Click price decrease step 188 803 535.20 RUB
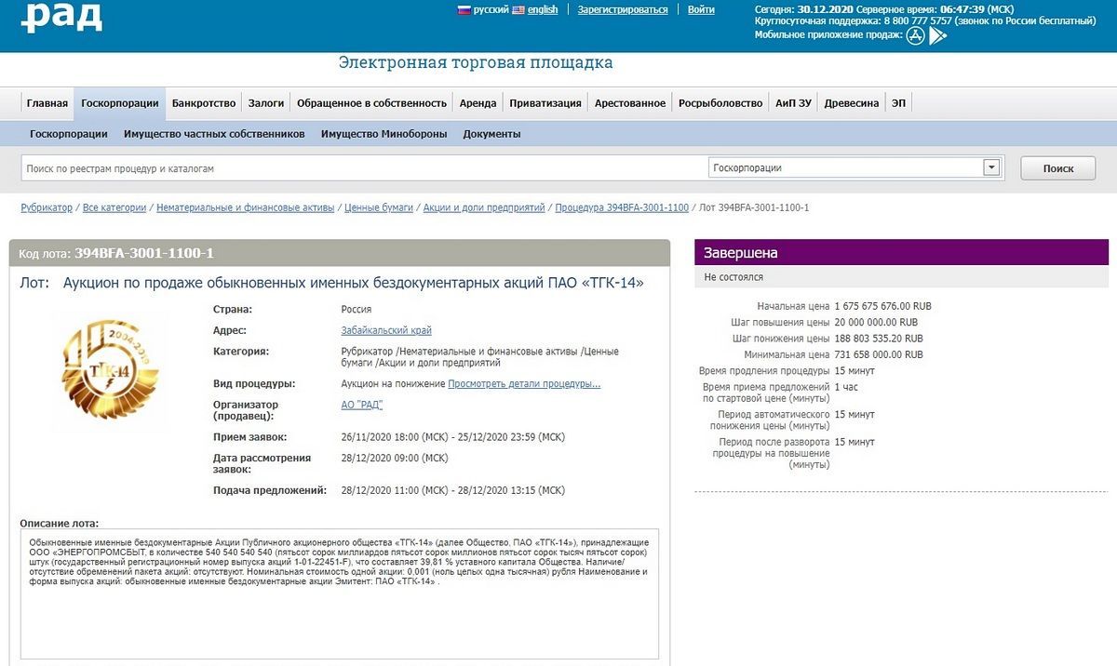Screen dimensions: 1117x666 (x=879, y=339)
